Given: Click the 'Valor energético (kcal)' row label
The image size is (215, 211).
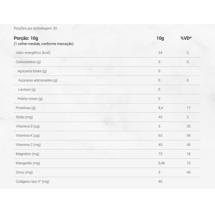Looking at the screenshot, I should point(33,53).
